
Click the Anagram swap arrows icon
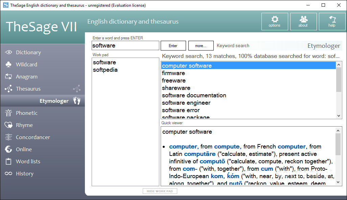(8, 77)
